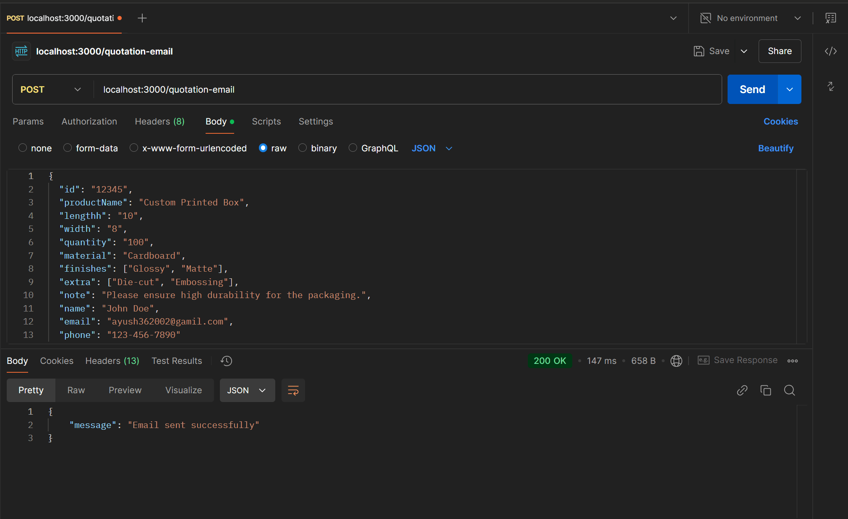Image resolution: width=848 pixels, height=519 pixels.
Task: View request history via clock icon
Action: 226,361
